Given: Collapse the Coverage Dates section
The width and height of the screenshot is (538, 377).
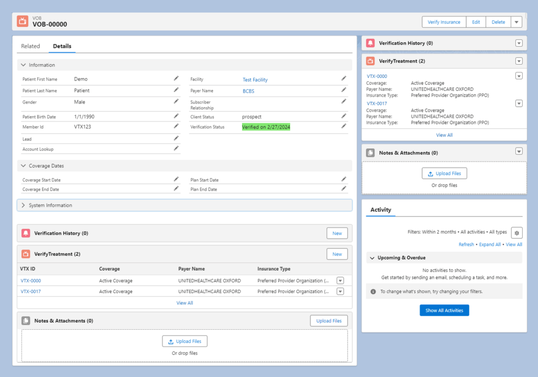Looking at the screenshot, I should pos(23,166).
